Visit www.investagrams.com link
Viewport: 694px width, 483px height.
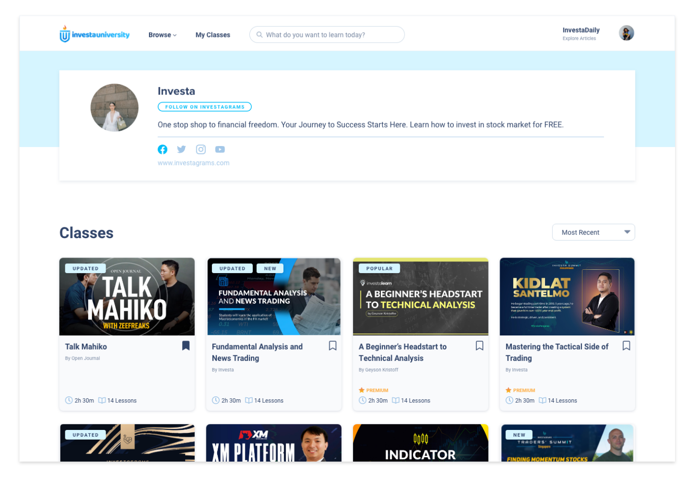click(x=193, y=163)
